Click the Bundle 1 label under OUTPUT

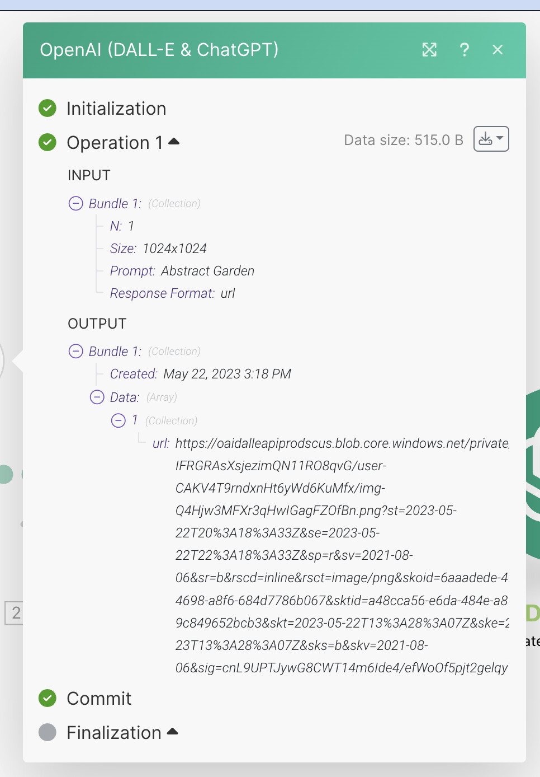click(115, 352)
